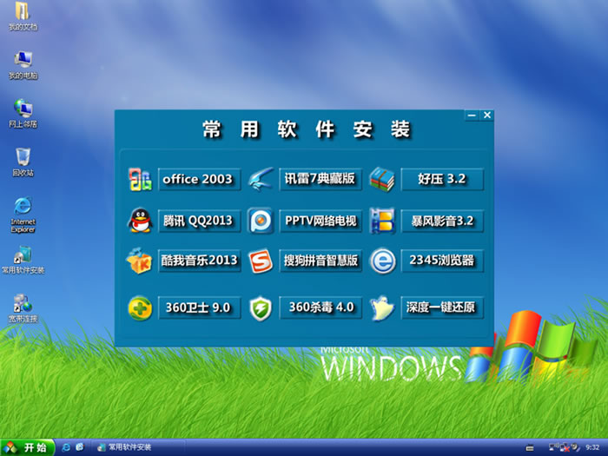608x456 pixels.
Task: Click the PPTV网络电视 button
Action: tap(321, 221)
